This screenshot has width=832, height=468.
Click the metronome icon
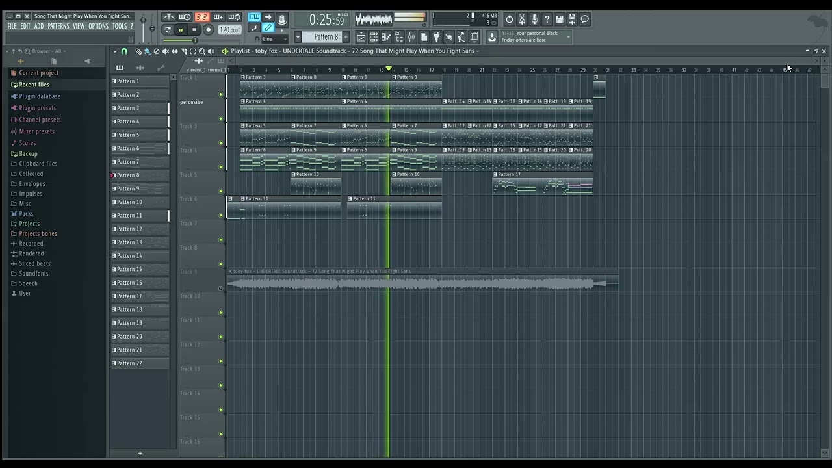coord(169,18)
